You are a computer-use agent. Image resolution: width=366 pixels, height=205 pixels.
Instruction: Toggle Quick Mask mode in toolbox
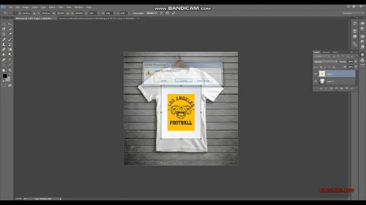pyautogui.click(x=4, y=85)
